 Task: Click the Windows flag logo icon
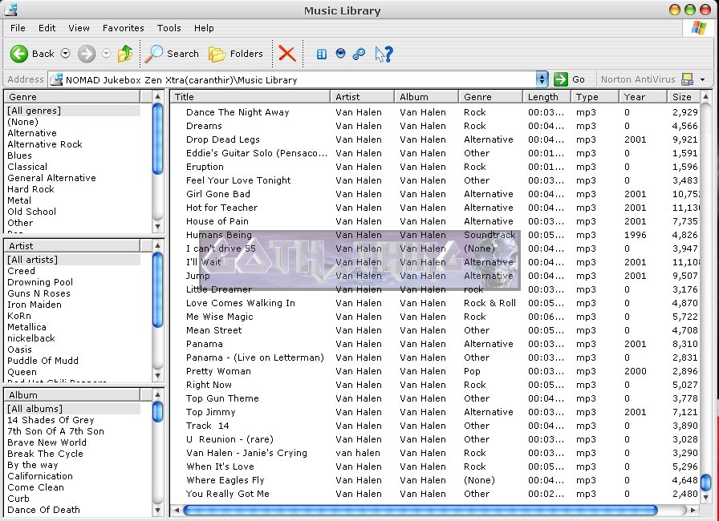699,28
